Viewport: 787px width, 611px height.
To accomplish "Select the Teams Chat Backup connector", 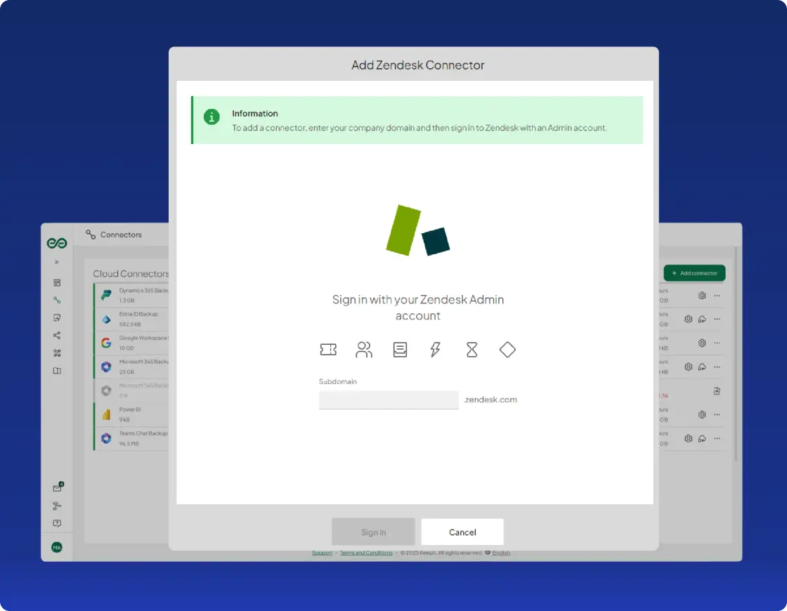I will tap(131, 438).
